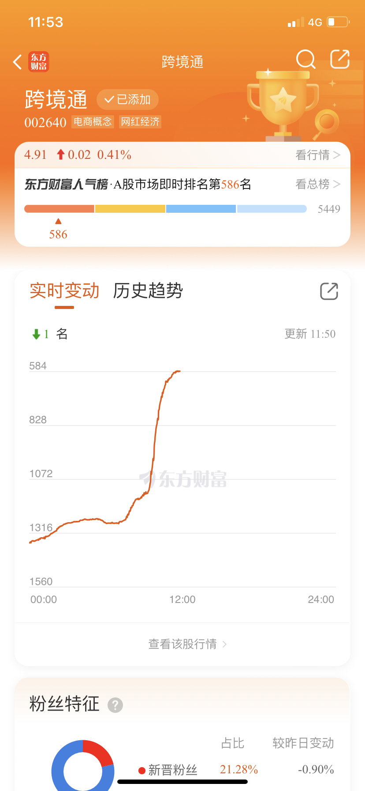Select the 实时变动 tab
This screenshot has width=365, height=791.
[64, 291]
